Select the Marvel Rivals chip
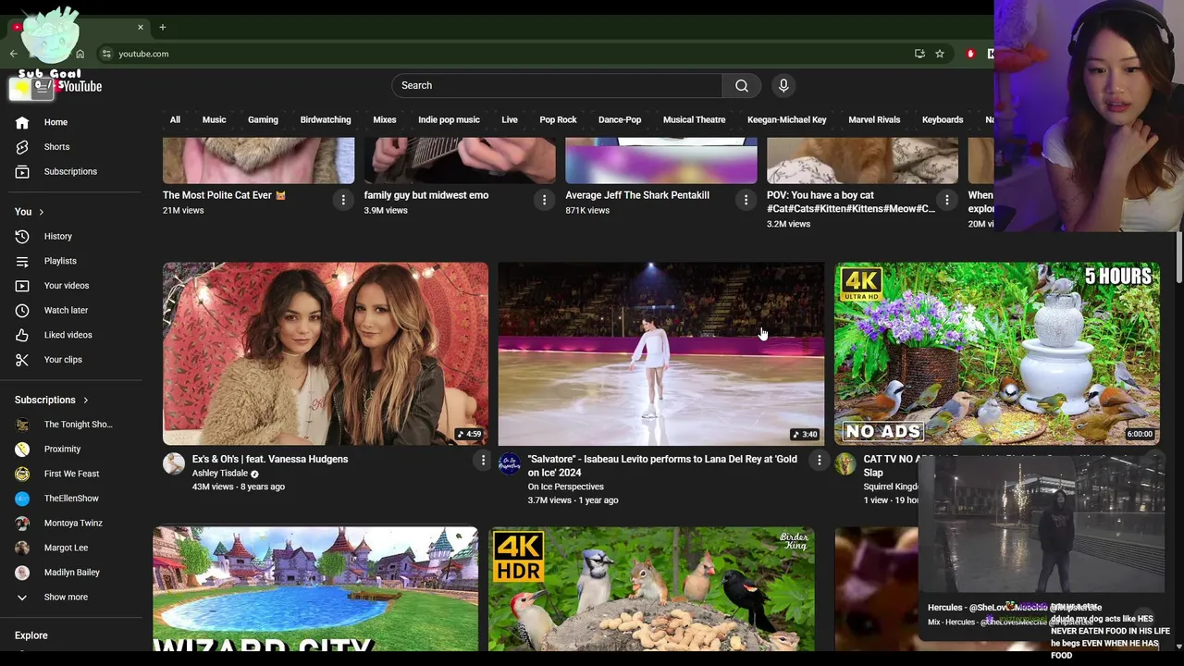The image size is (1184, 666). click(874, 119)
